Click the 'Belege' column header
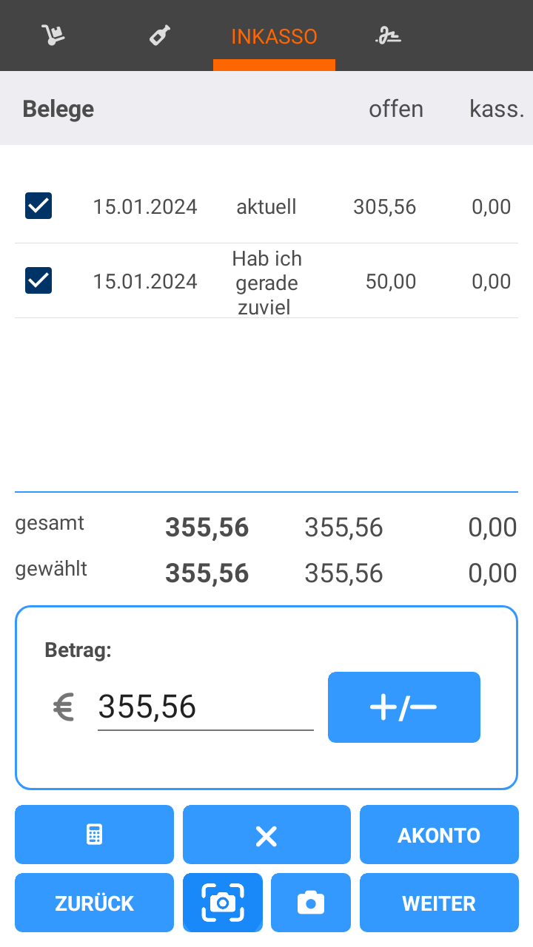This screenshot has width=533, height=947. 58,109
